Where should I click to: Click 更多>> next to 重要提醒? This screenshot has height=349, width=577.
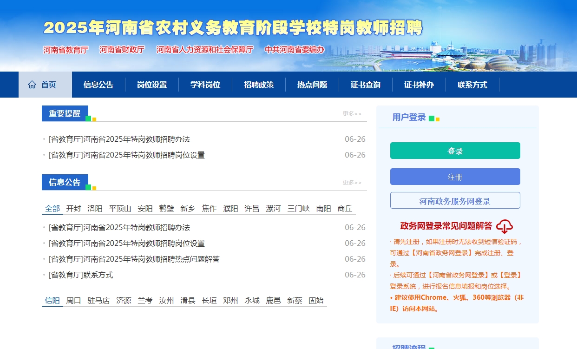(x=352, y=113)
